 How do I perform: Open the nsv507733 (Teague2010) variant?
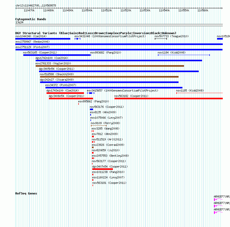(172, 36)
